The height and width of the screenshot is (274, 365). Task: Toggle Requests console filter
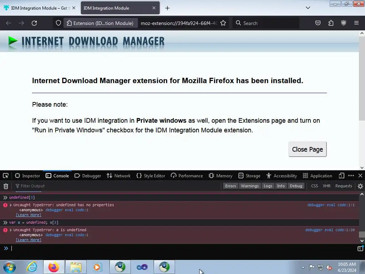(x=344, y=186)
